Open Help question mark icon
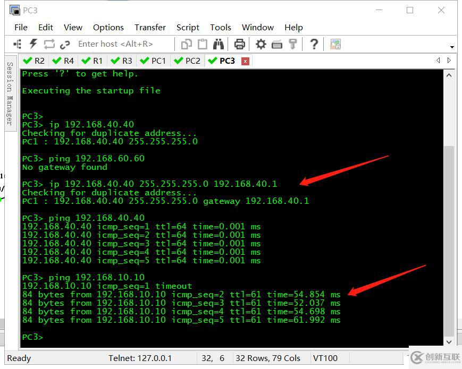Screen dimensions: 462x369 pos(314,44)
